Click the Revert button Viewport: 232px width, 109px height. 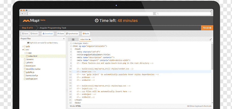point(34,34)
